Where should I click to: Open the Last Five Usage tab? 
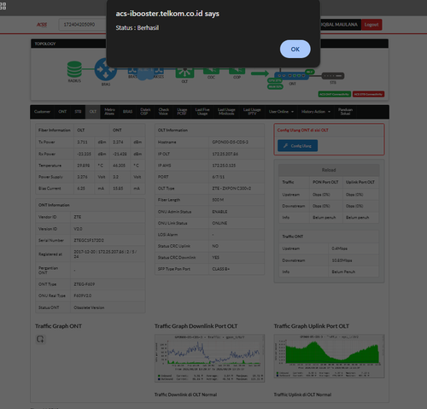(202, 112)
